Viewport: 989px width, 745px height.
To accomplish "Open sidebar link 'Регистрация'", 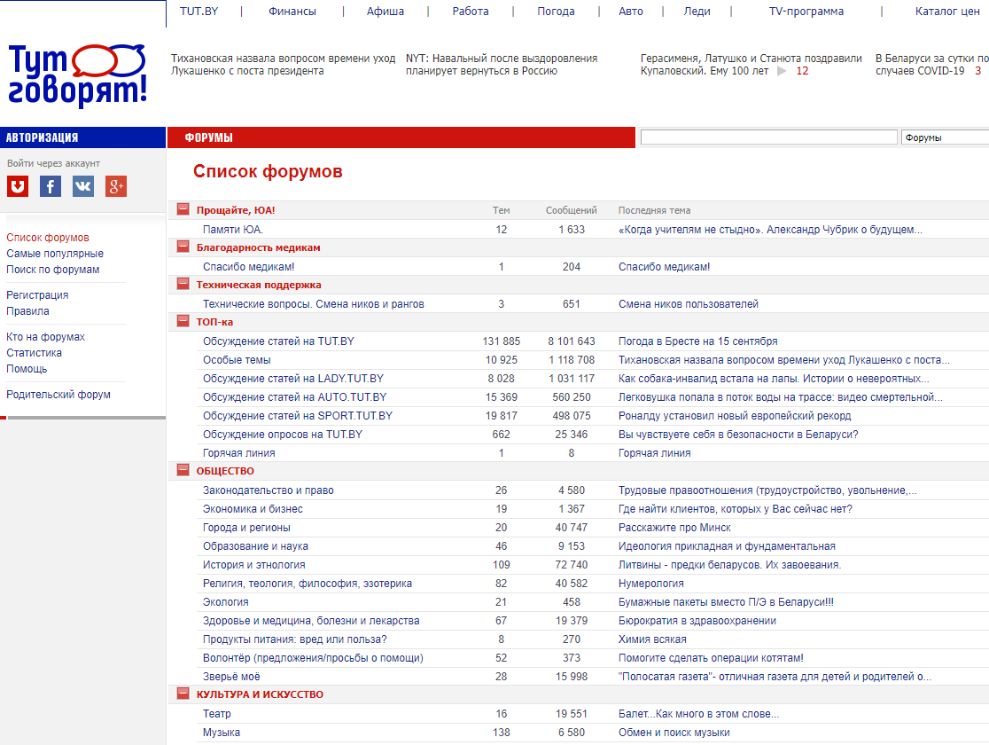I will click(37, 295).
